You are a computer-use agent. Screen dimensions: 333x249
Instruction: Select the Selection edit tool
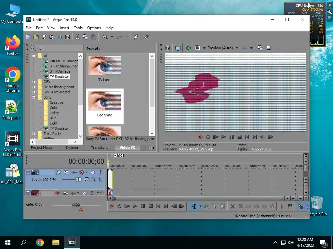pyautogui.click(x=215, y=206)
